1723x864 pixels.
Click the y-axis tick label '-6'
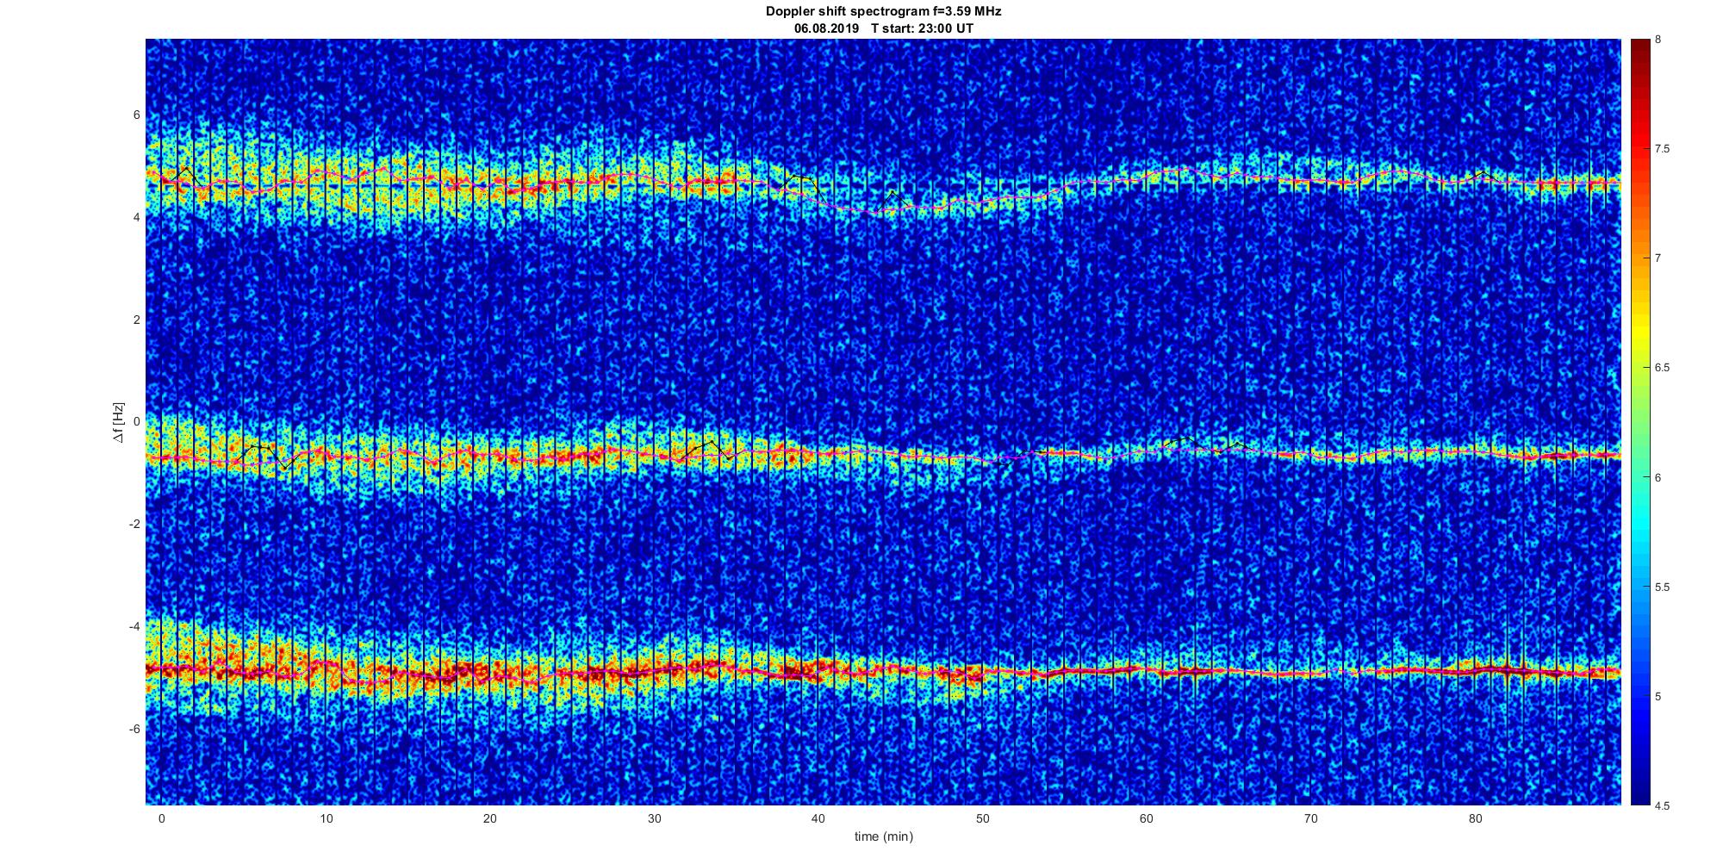tap(134, 729)
